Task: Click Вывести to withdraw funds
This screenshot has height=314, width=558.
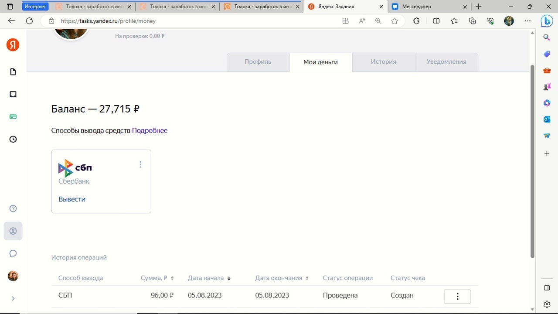Action: [x=71, y=199]
